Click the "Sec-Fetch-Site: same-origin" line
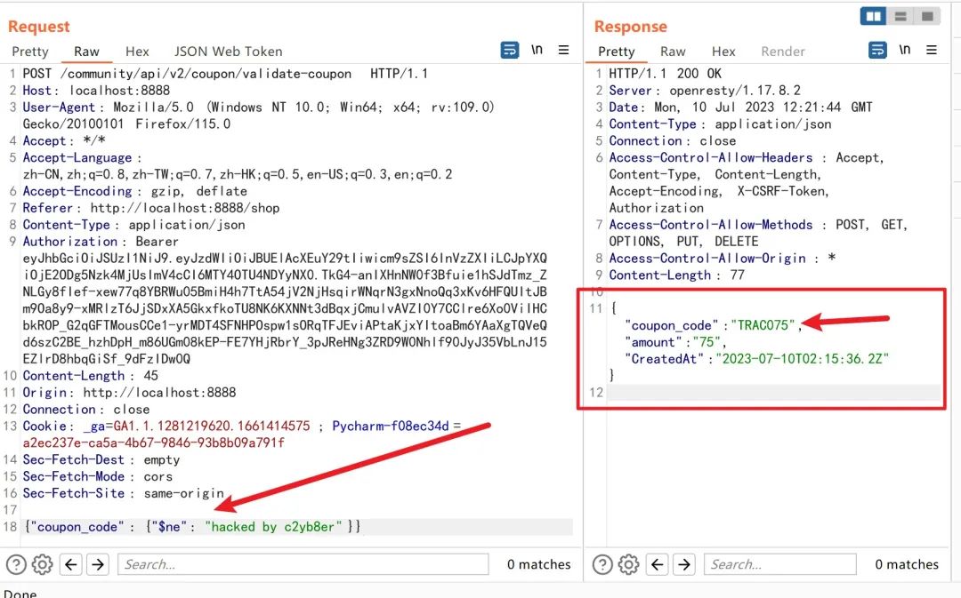Image resolution: width=961 pixels, height=598 pixels. (x=123, y=493)
